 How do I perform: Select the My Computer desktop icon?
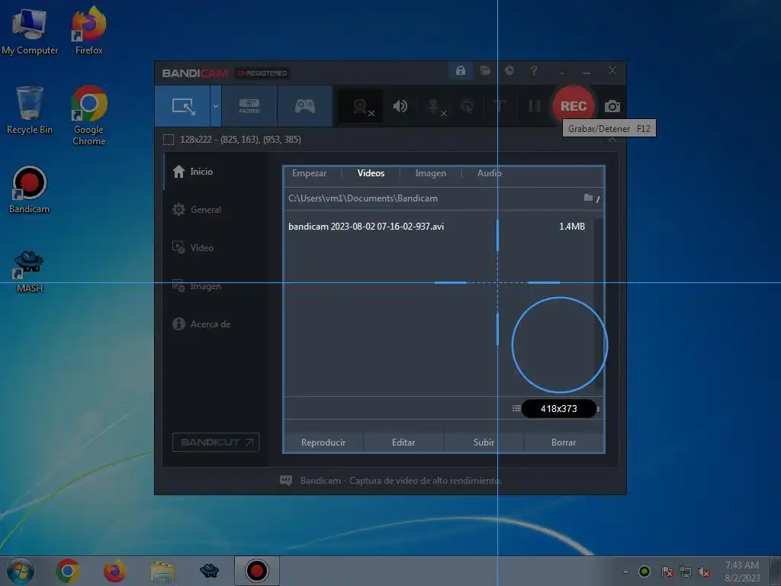tap(30, 31)
